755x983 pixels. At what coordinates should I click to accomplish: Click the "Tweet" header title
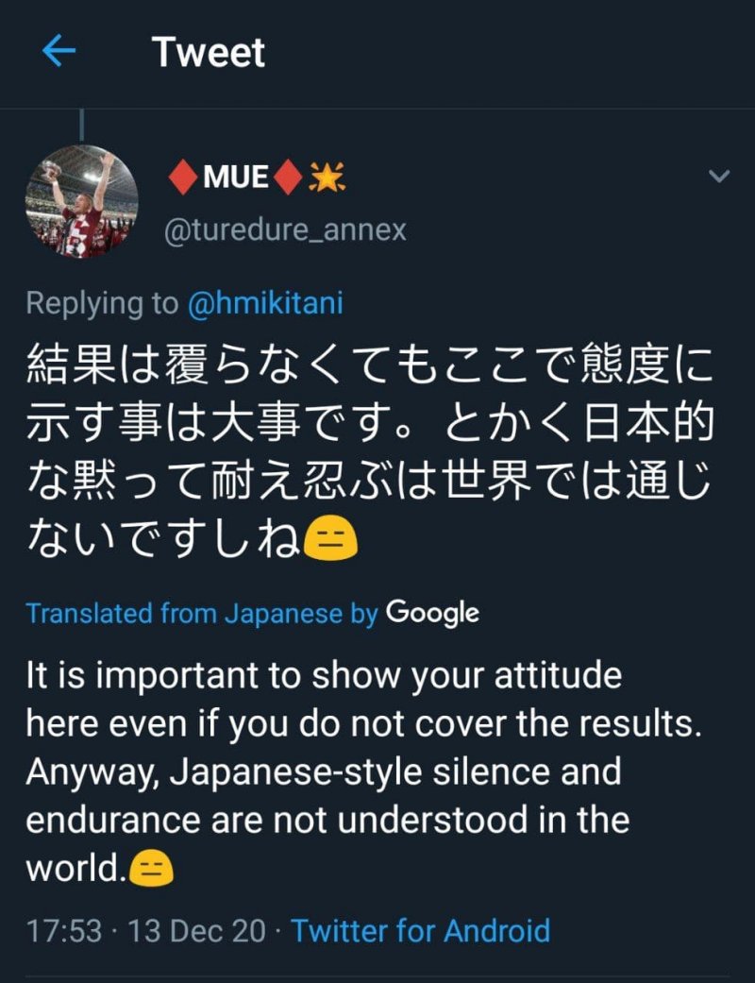(x=209, y=52)
